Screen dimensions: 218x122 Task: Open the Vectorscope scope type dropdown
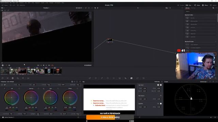coord(204,82)
